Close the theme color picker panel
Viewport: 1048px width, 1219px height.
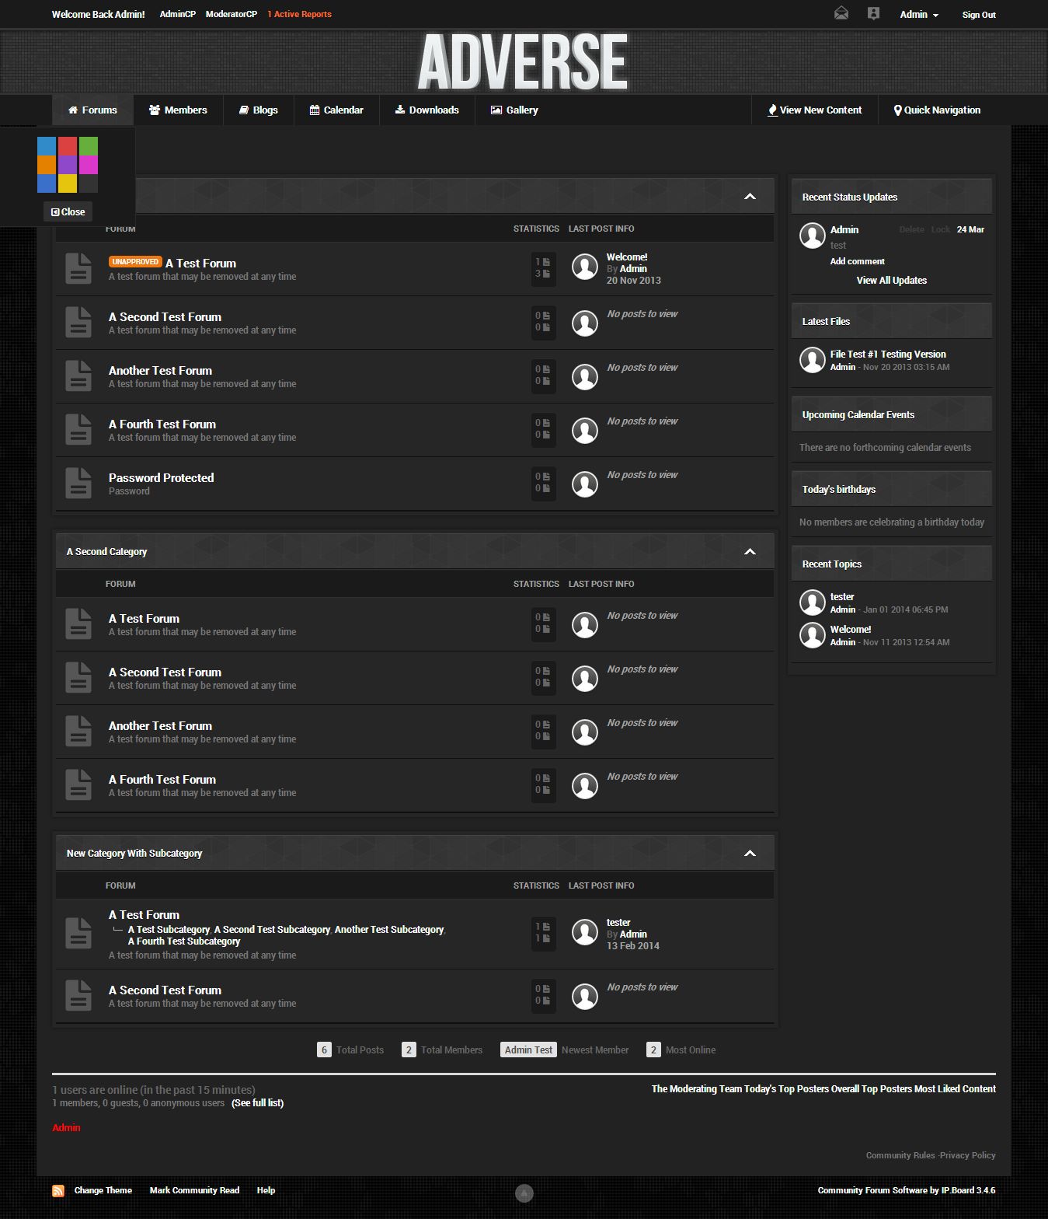coord(68,211)
